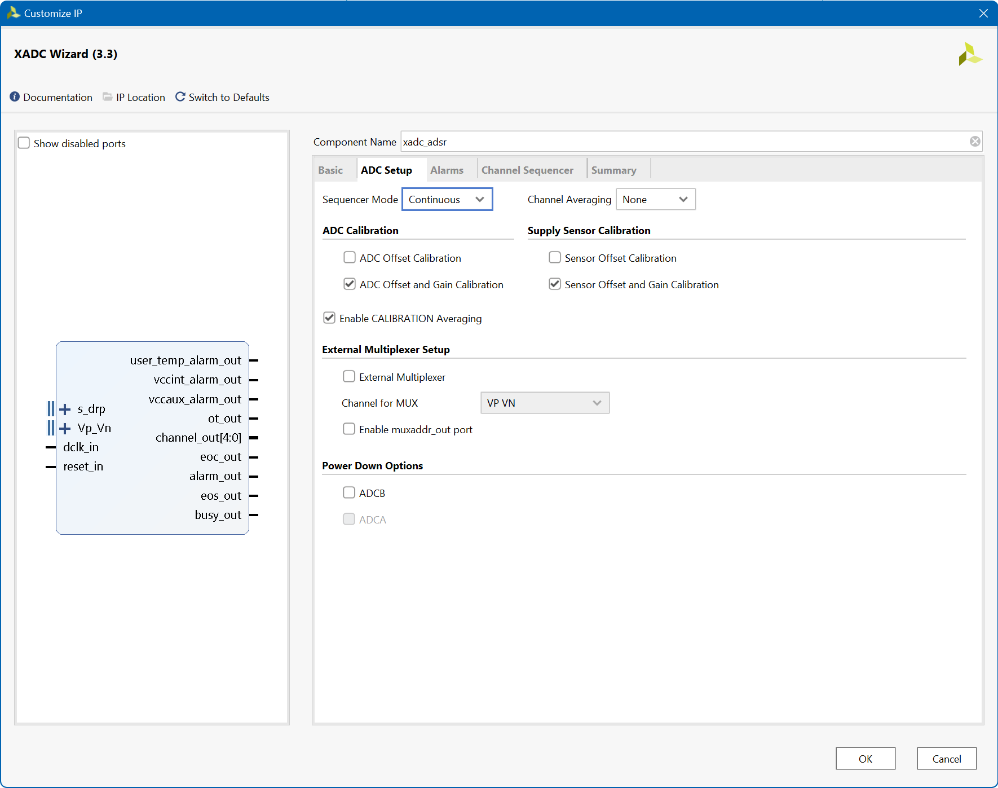
Task: Expand the Vp_Vn interface plus icon
Action: pyautogui.click(x=65, y=428)
